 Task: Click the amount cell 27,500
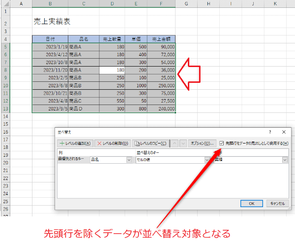161,101
